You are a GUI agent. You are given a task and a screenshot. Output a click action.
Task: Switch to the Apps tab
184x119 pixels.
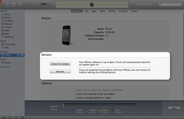tap(94, 11)
